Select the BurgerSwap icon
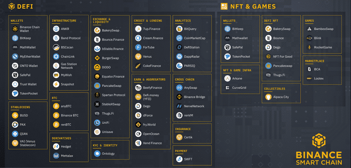351x168 pixels. (x=97, y=58)
